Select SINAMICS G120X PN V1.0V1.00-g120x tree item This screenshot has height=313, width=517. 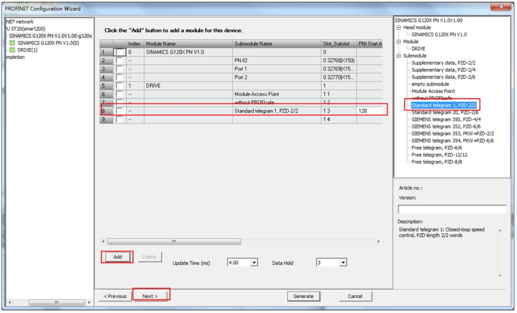[50, 36]
